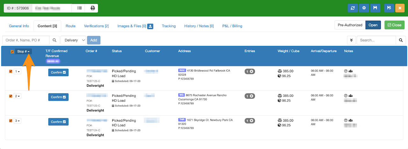Confirm the order for stop 2

pyautogui.click(x=58, y=97)
